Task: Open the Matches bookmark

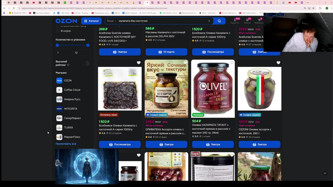Action: coord(116,13)
